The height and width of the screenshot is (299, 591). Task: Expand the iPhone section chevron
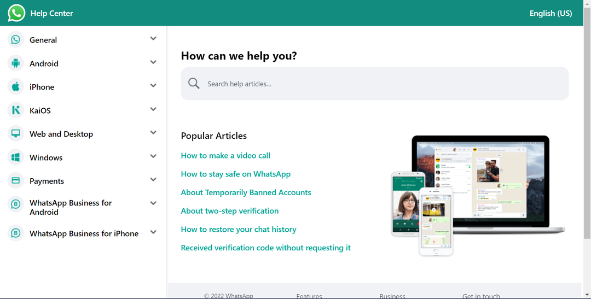coord(153,85)
